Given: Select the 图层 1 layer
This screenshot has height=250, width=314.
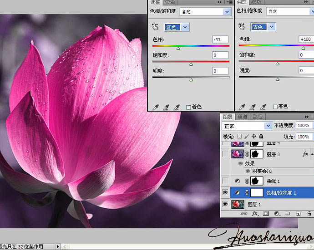Looking at the screenshot, I should click(x=255, y=205).
